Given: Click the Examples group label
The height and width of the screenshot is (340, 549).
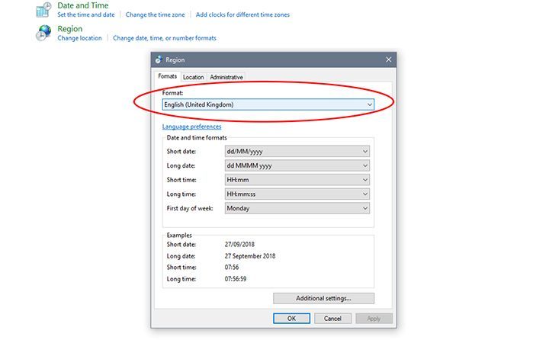Looking at the screenshot, I should click(179, 235).
